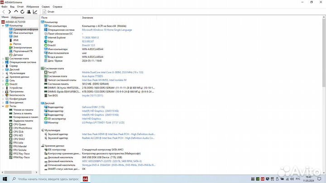Viewport: 326px width, 183px height.
Task: Open the Вид menu
Action: [x=12, y=7]
